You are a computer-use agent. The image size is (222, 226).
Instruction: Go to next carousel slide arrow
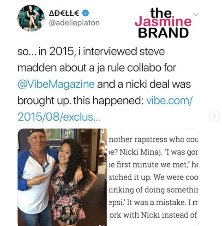[214, 116]
